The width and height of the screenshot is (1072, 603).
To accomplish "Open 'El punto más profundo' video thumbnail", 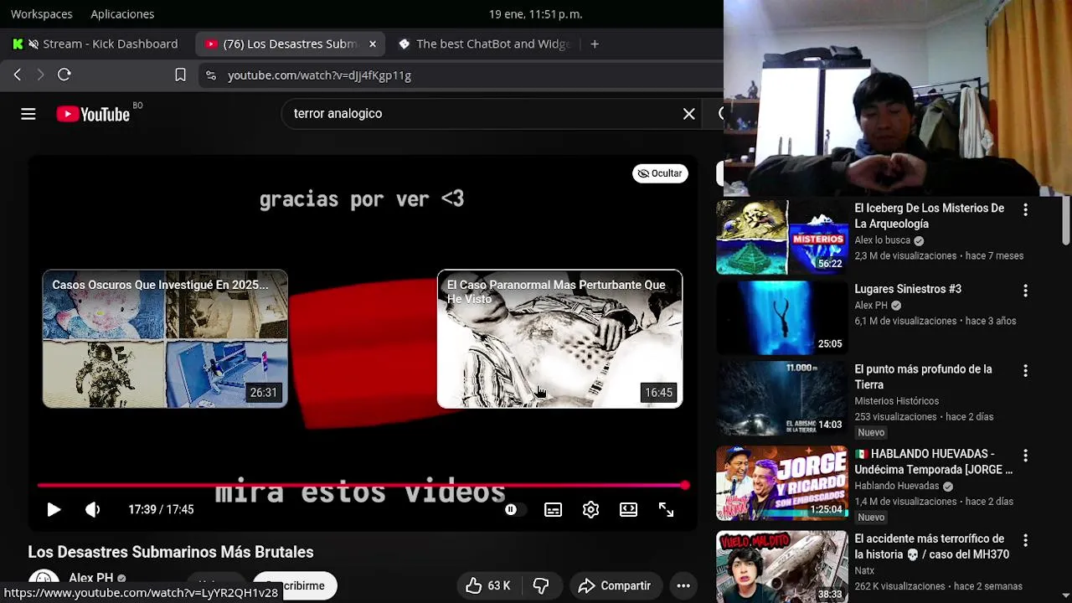I will click(x=782, y=399).
